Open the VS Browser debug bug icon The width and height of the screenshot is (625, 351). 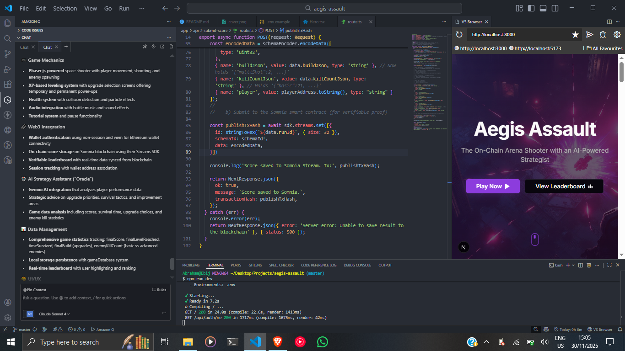pos(603,35)
